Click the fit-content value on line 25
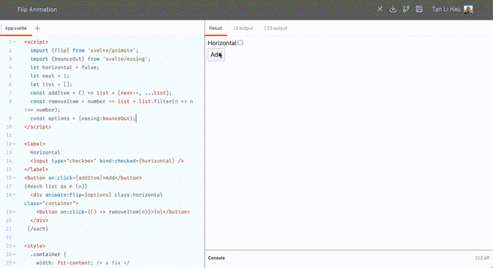 coord(74,263)
